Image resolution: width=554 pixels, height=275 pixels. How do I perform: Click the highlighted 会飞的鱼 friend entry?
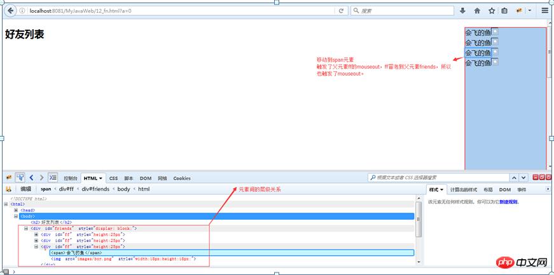click(478, 53)
